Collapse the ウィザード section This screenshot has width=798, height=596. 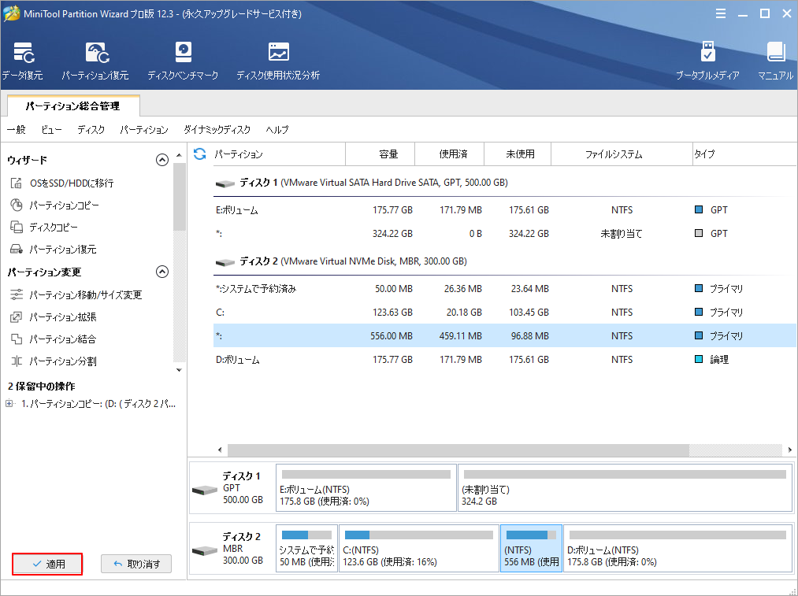pyautogui.click(x=161, y=160)
